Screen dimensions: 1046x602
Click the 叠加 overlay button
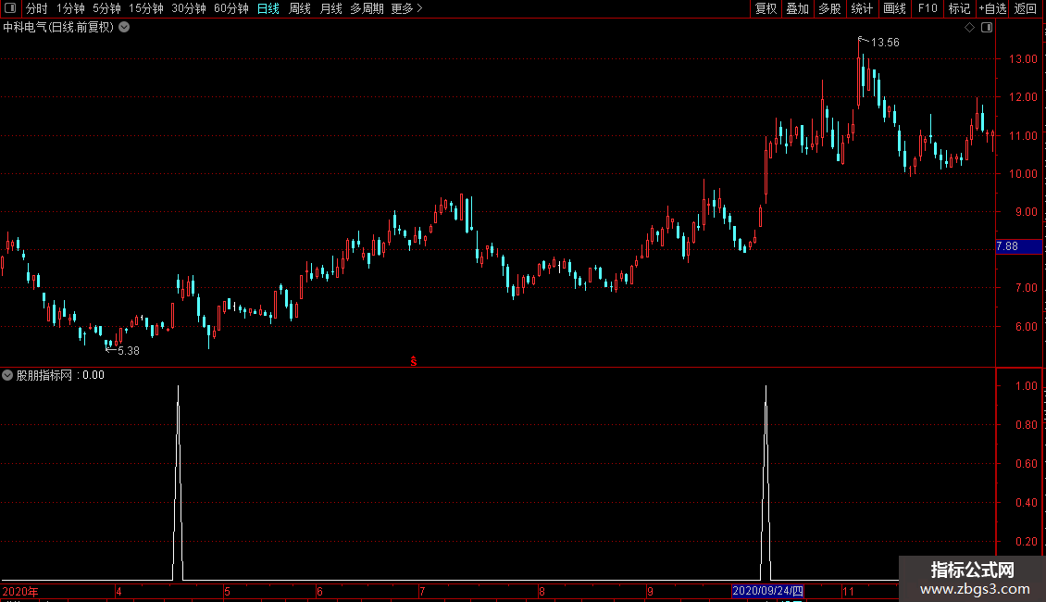coord(797,8)
